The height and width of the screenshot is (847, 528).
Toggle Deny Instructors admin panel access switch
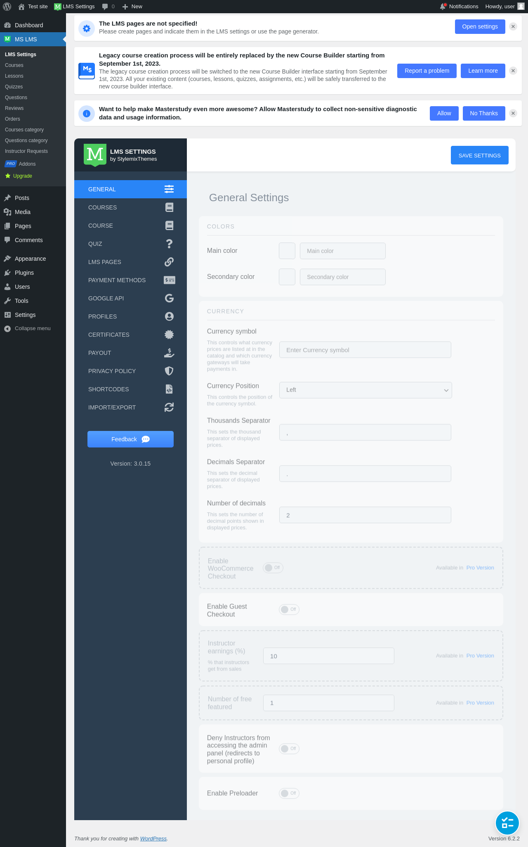point(289,749)
